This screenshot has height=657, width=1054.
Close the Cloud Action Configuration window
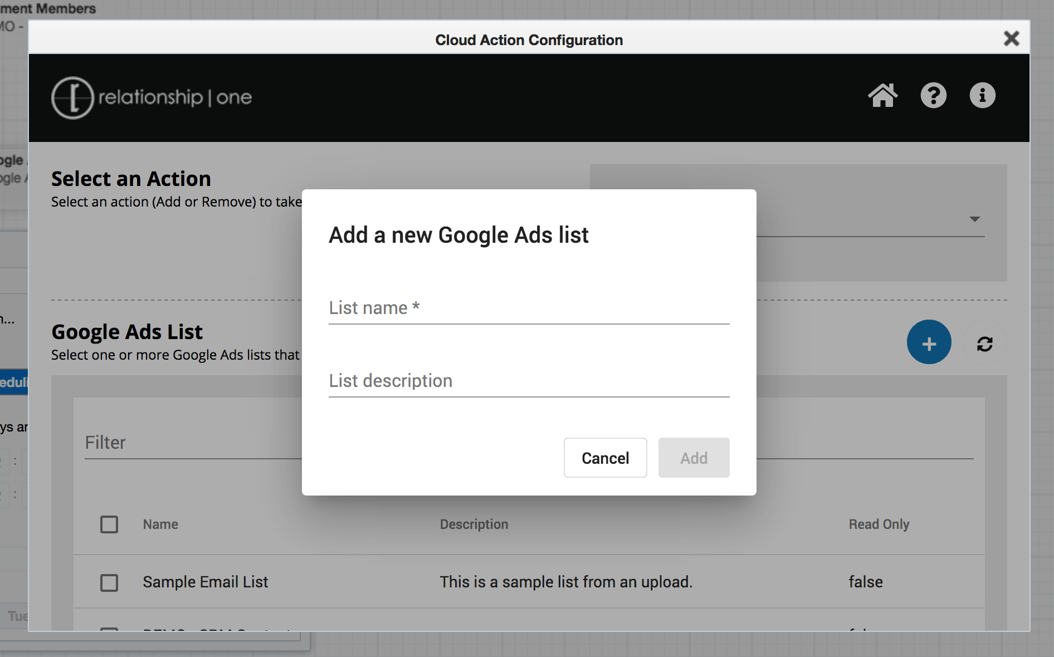tap(1011, 38)
